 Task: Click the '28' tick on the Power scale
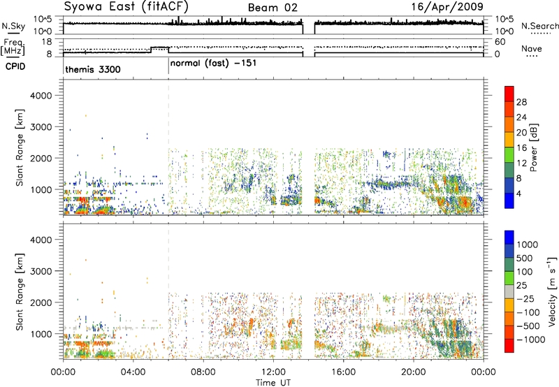coord(521,102)
